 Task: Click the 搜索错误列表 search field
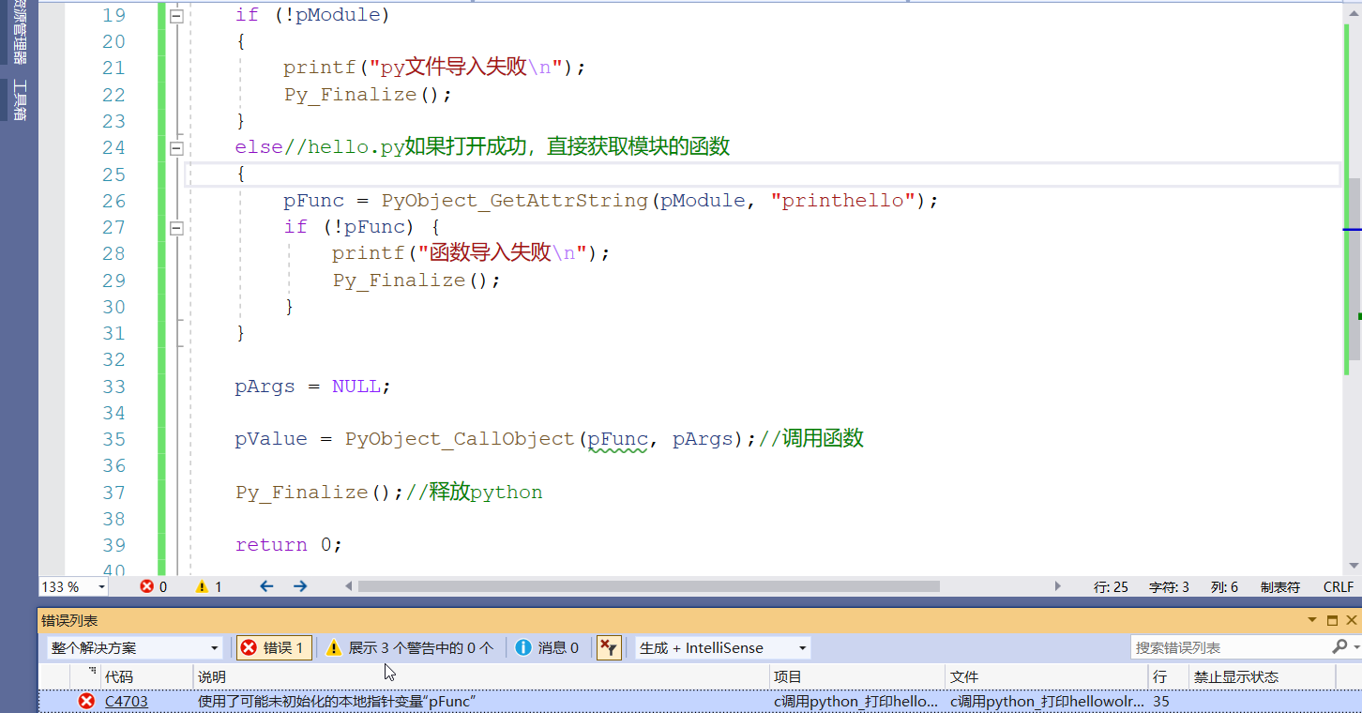pos(1229,647)
